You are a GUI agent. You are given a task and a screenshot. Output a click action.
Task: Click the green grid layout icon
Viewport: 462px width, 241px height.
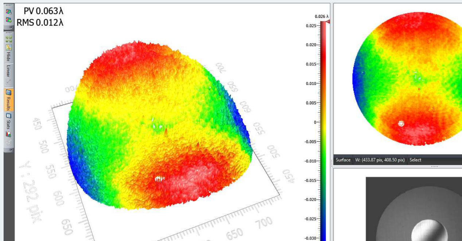pyautogui.click(x=9, y=39)
